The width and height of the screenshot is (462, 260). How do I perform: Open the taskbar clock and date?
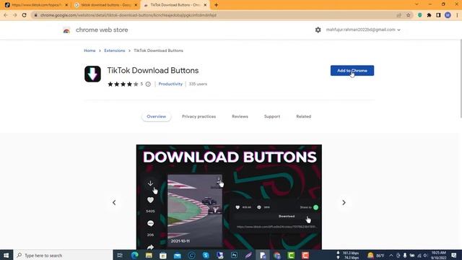coord(439,255)
